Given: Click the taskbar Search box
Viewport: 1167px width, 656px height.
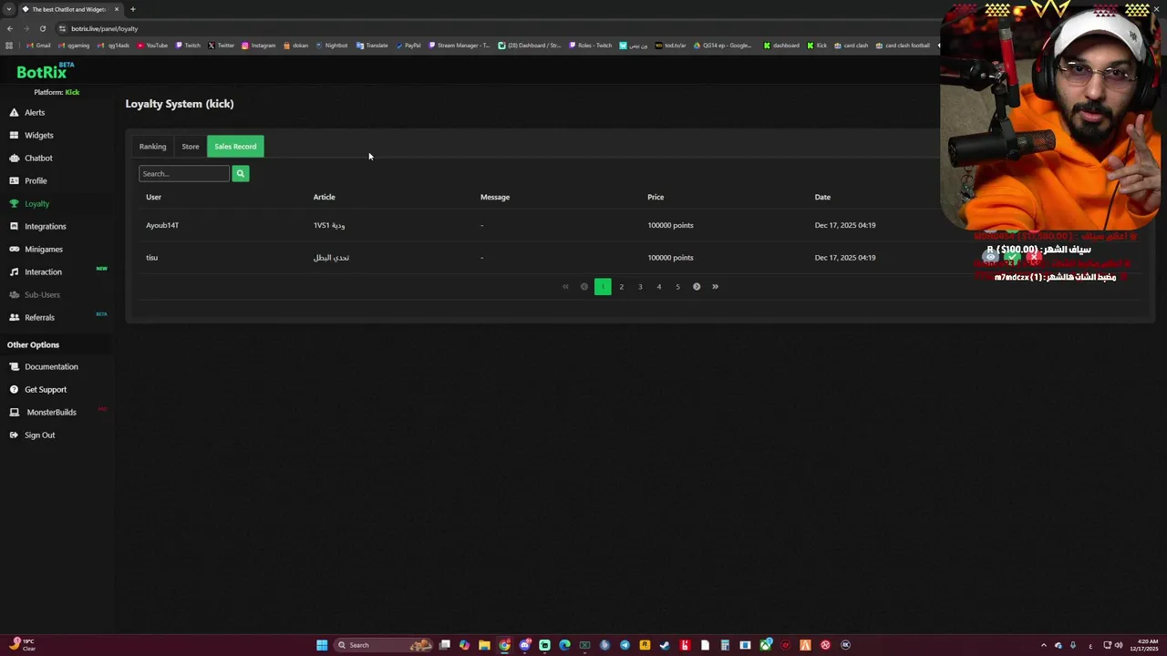Looking at the screenshot, I should [383, 645].
